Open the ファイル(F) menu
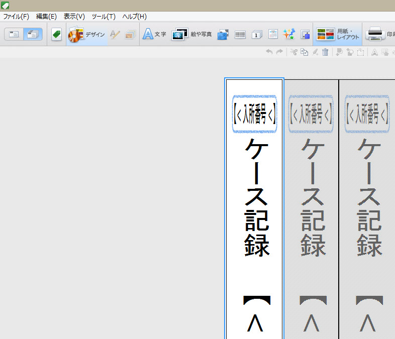This screenshot has width=395, height=339. [16, 17]
